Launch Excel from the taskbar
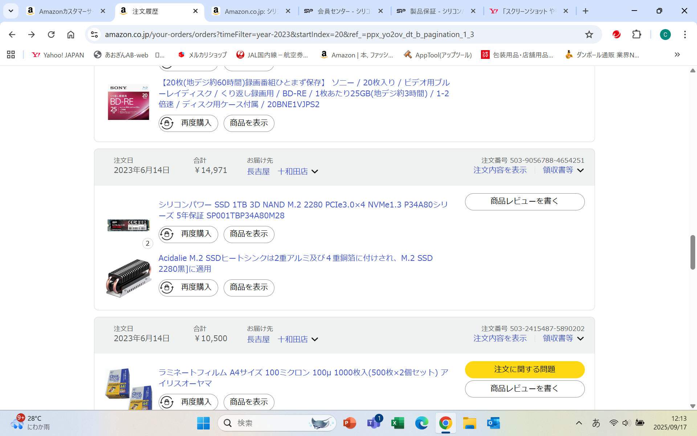Screen dimensions: 697x436 coord(398,423)
